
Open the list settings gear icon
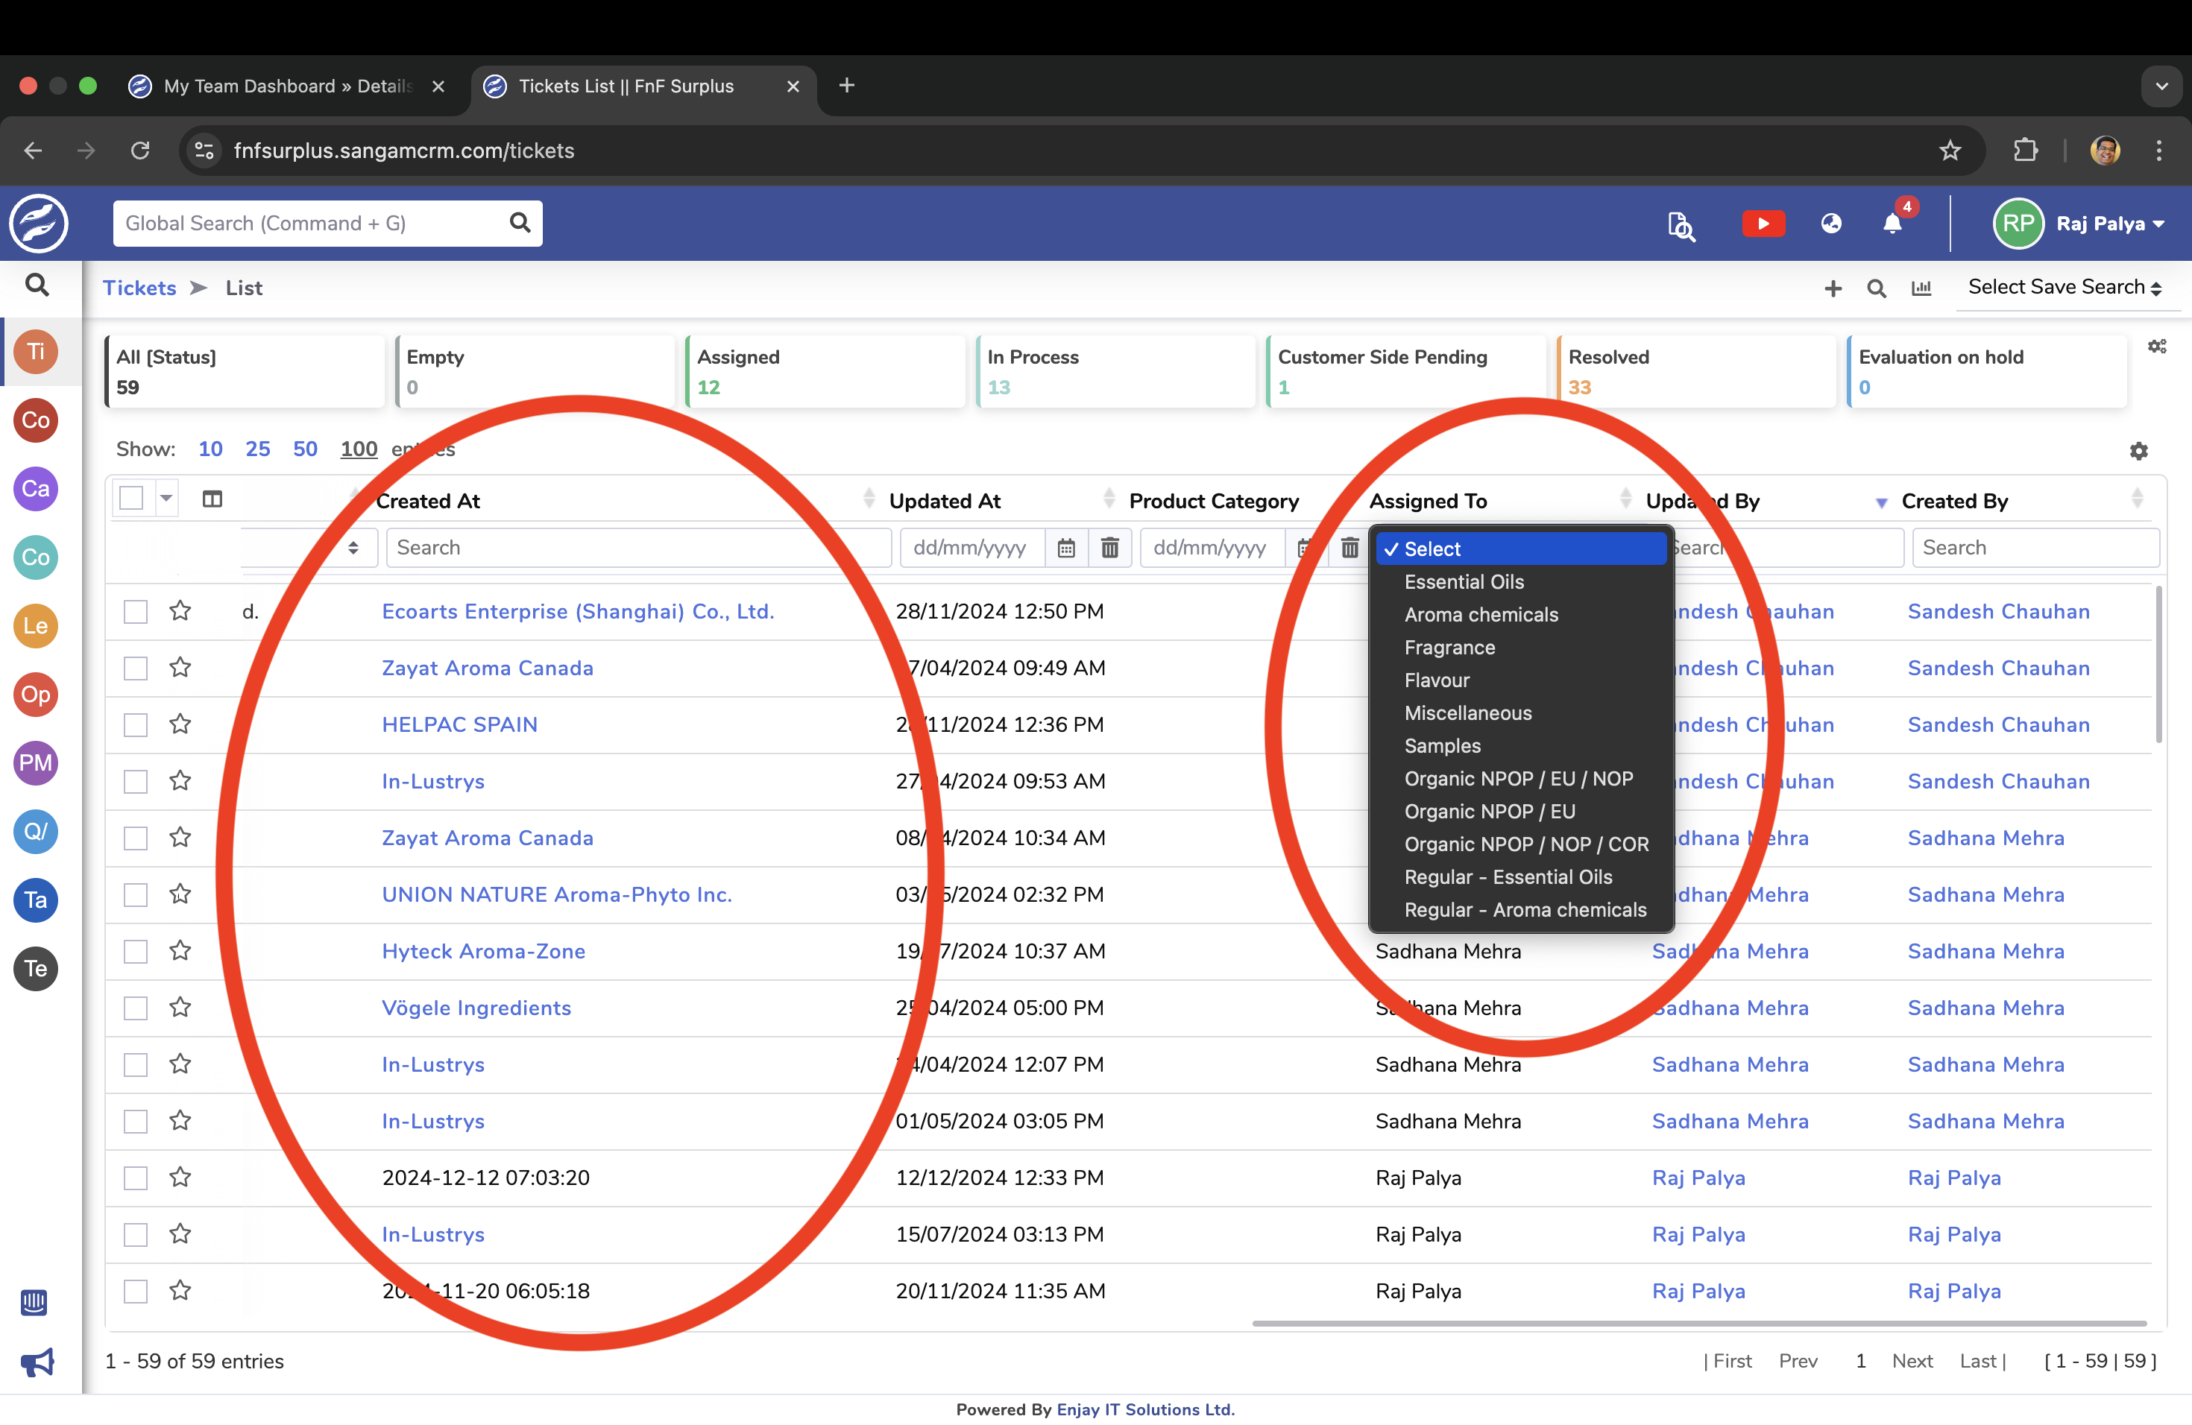(2138, 450)
